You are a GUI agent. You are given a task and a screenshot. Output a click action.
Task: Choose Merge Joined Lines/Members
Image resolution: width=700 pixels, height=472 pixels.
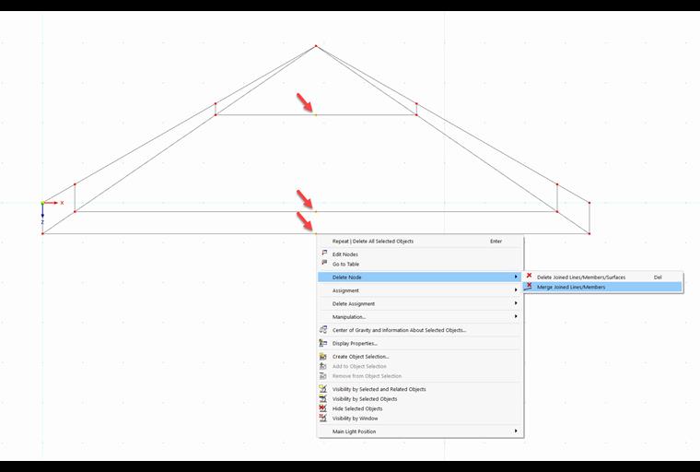602,287
